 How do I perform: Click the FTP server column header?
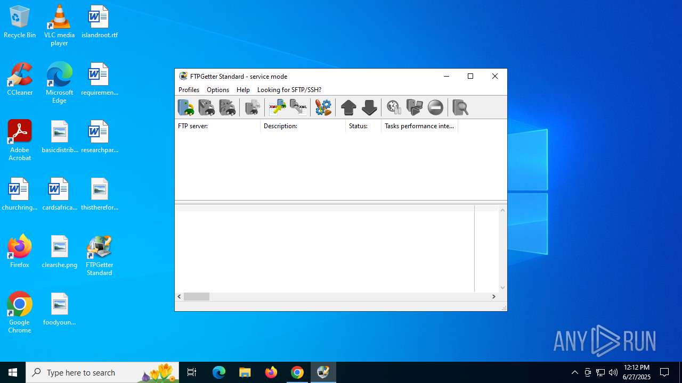(x=217, y=126)
